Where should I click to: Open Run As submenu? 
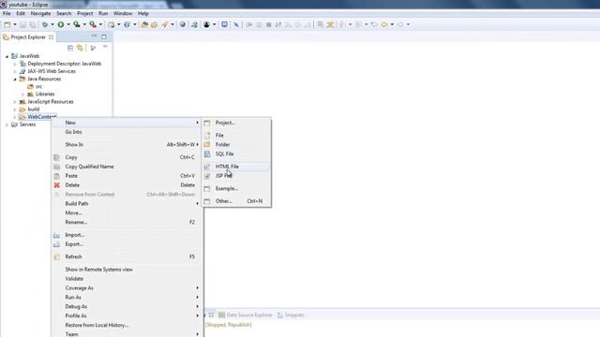[x=127, y=298]
